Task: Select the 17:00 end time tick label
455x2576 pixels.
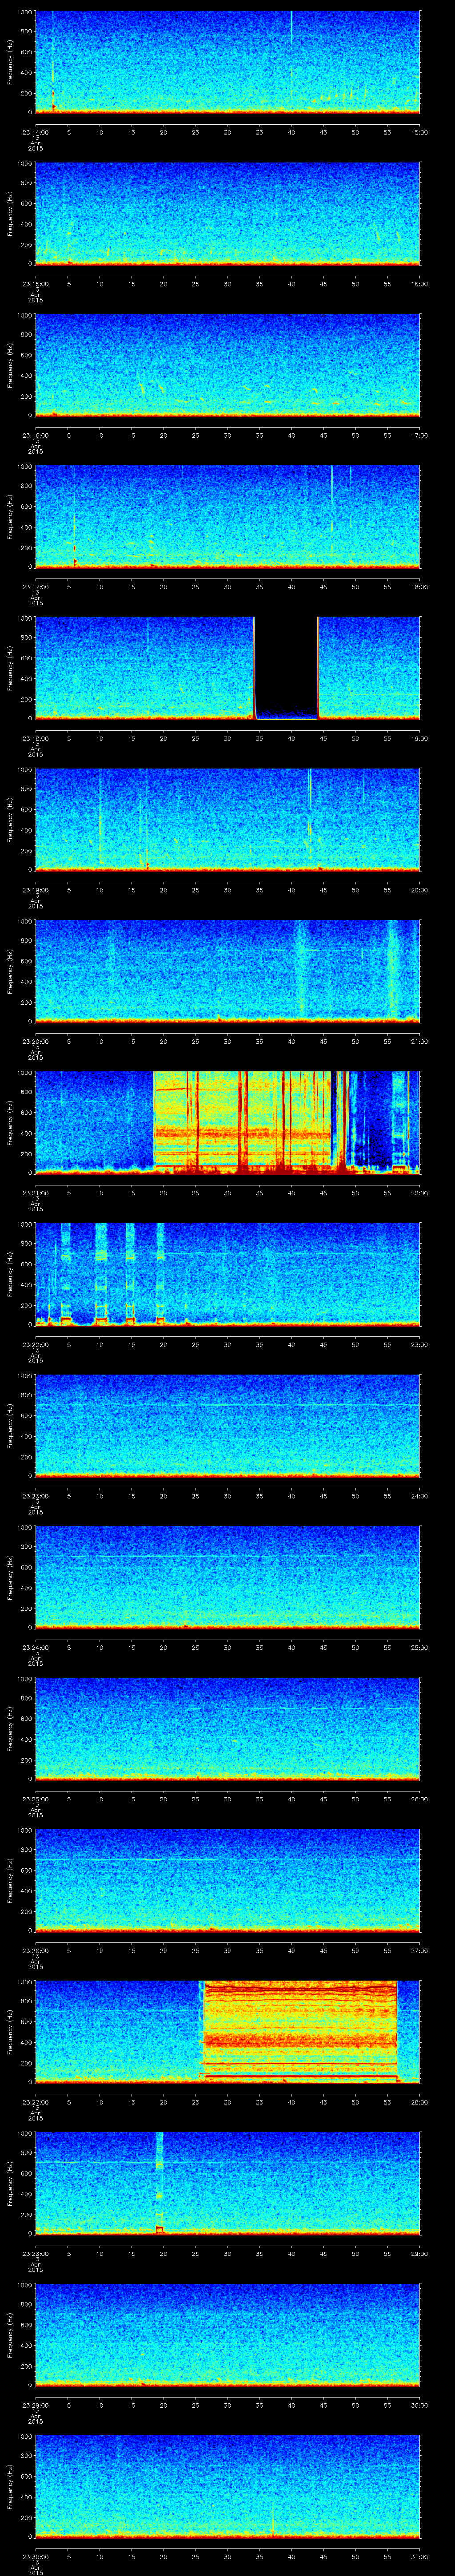Action: click(x=419, y=435)
